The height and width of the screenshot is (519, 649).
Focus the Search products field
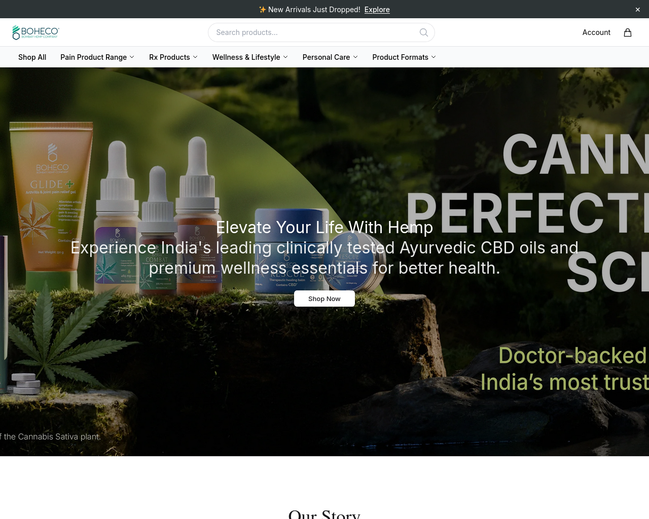(321, 32)
